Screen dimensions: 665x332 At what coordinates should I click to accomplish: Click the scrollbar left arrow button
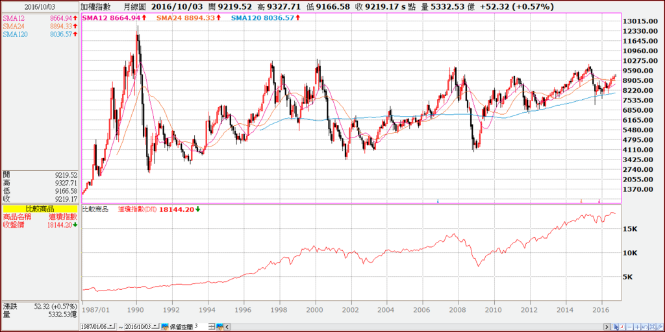pyautogui.click(x=227, y=327)
